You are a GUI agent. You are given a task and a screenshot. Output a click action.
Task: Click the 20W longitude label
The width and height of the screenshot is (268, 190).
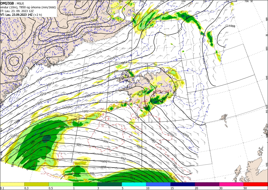(x=141, y=1)
